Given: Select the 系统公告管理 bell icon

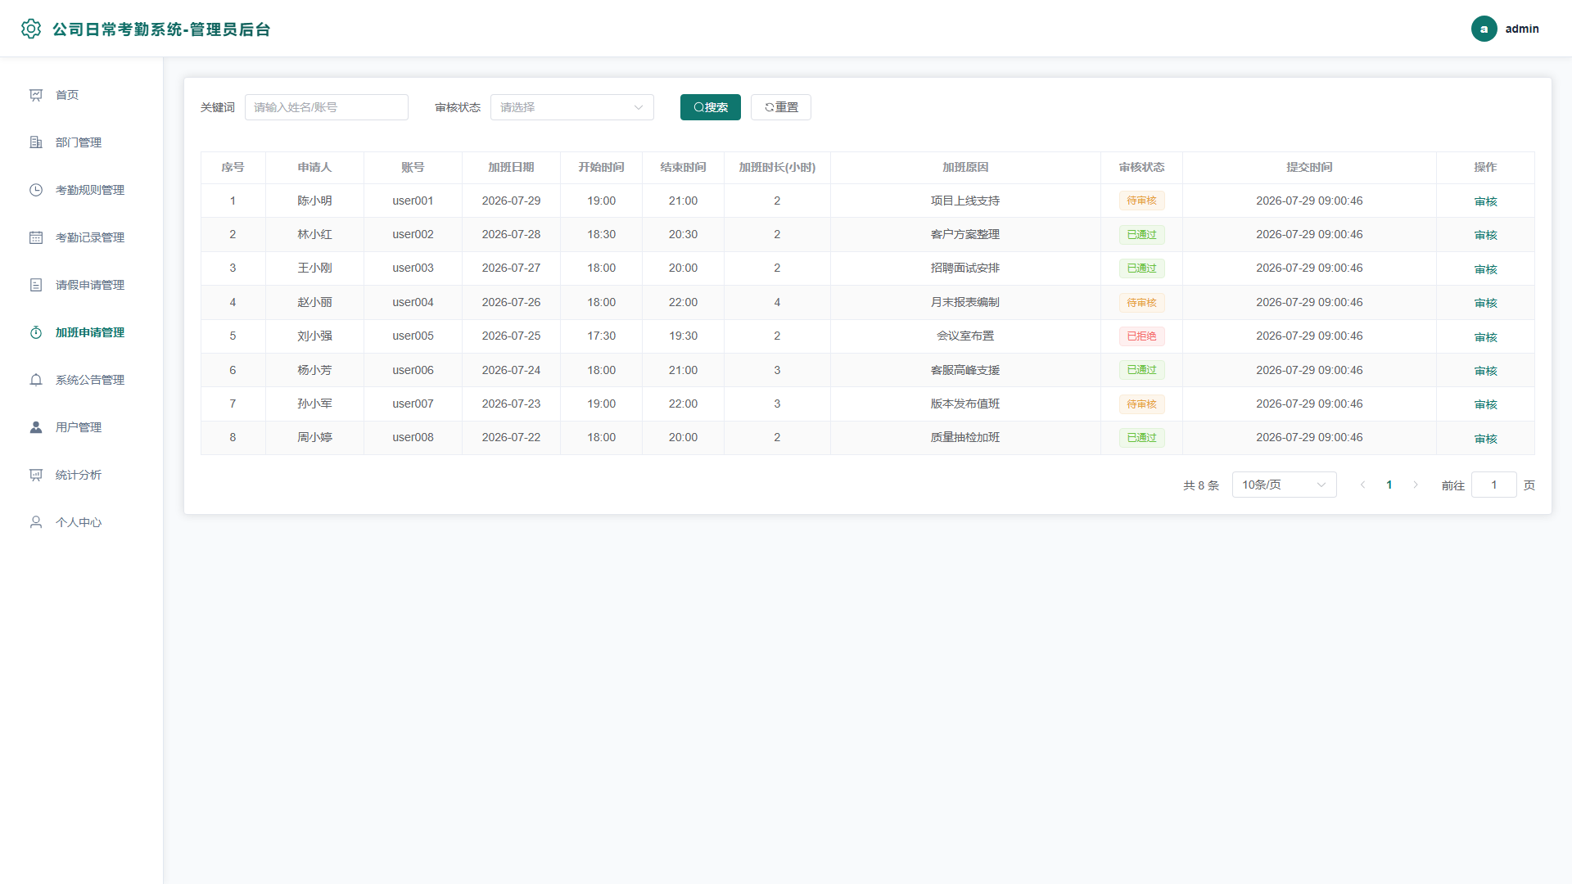Looking at the screenshot, I should [x=36, y=380].
